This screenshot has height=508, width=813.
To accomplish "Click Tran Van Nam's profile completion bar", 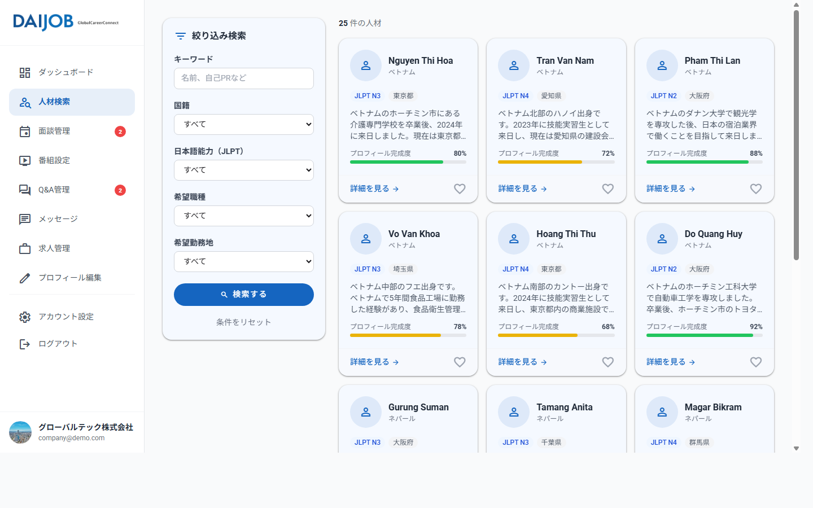I will pyautogui.click(x=556, y=162).
